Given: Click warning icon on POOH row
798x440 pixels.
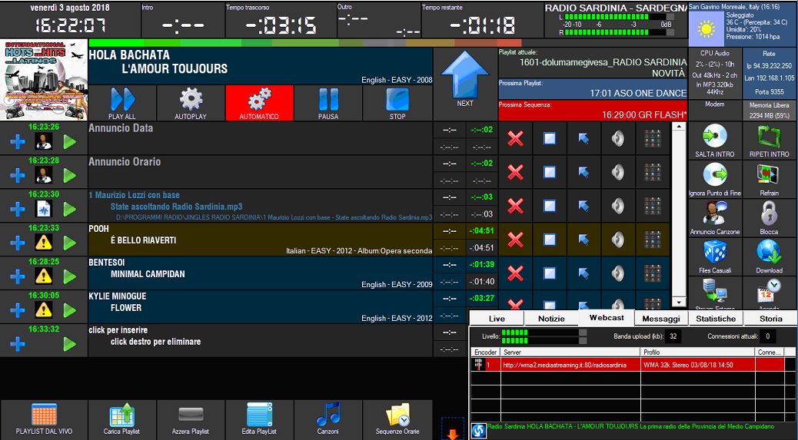Looking at the screenshot, I should coord(44,243).
